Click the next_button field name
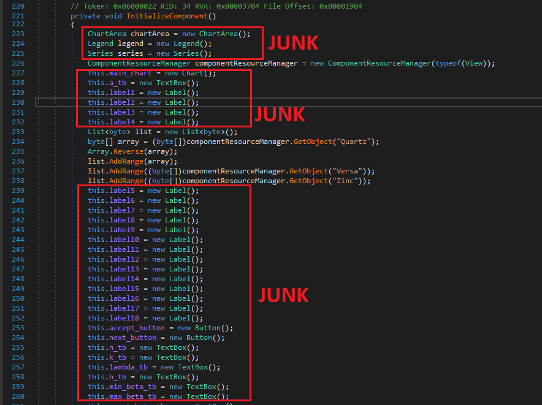This screenshot has width=542, height=405. (x=132, y=338)
